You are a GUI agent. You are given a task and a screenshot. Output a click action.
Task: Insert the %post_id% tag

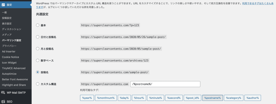[192, 98]
